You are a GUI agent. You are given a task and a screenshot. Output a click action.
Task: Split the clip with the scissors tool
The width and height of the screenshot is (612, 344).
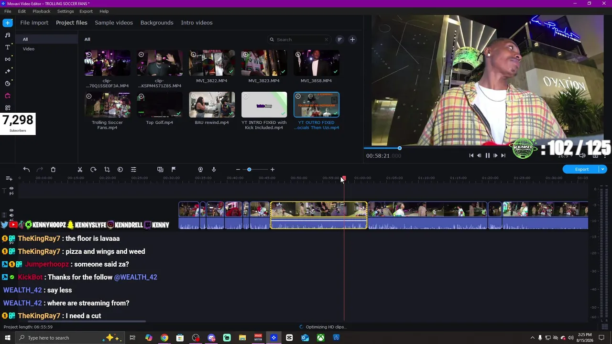[80, 170]
